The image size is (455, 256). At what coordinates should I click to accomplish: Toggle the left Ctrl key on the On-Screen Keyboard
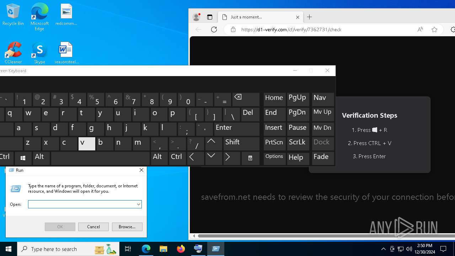pos(6,158)
